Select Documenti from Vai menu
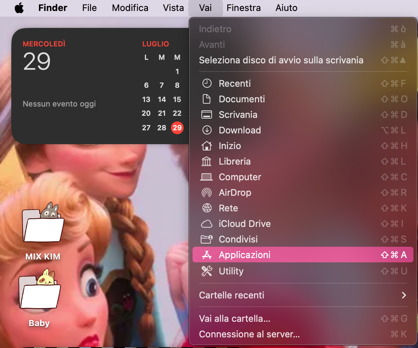The height and width of the screenshot is (348, 418). (303, 99)
